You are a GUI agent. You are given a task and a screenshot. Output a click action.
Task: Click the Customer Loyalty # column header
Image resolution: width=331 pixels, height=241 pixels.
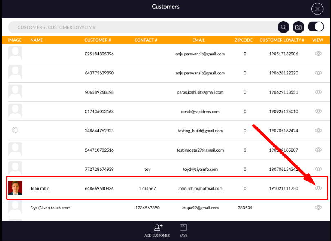(282, 40)
